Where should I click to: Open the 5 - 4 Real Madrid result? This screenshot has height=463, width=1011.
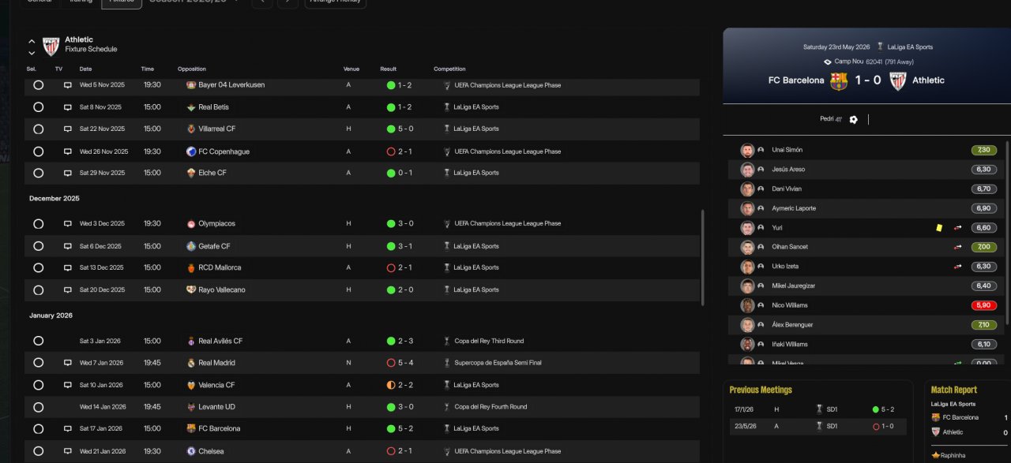[x=405, y=364]
